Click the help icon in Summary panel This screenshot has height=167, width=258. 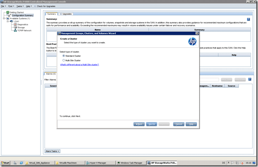248,19
